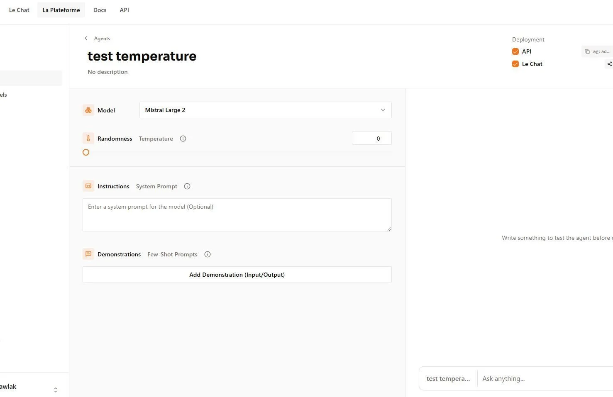Click Add Demonstration (Input/Output) button
The height and width of the screenshot is (397, 613).
click(237, 275)
